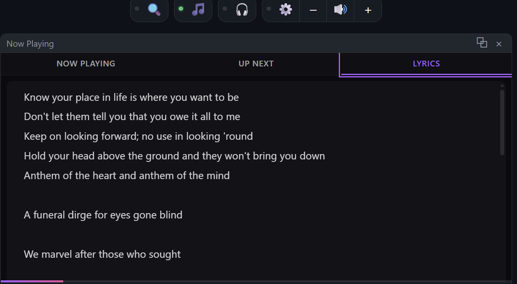This screenshot has width=517, height=284.
Task: Select the lyric 'Anthem of the heart' line
Action: point(126,175)
